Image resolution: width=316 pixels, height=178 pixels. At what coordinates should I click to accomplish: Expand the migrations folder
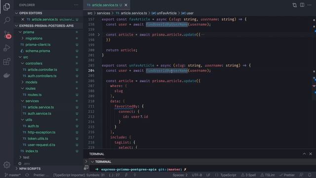pos(22,39)
